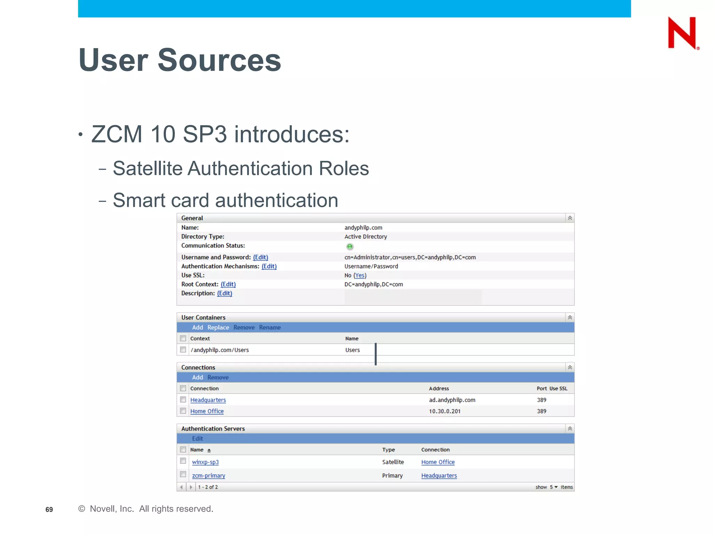This screenshot has width=713, height=535.
Task: Go to previous page of Authentication Servers
Action: click(x=181, y=487)
